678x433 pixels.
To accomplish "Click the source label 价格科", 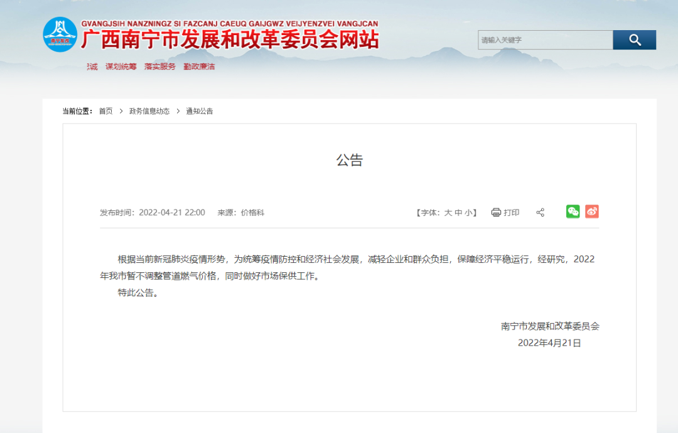I will click(254, 212).
